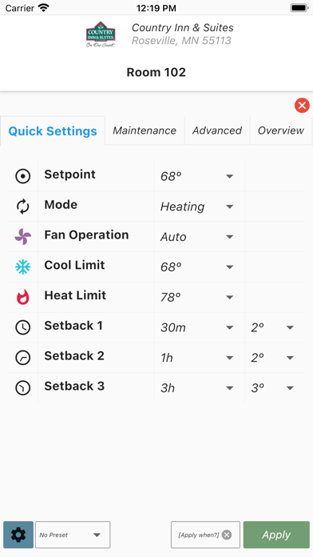313x557 pixels.
Task: Select the Overview tab
Action: (281, 130)
